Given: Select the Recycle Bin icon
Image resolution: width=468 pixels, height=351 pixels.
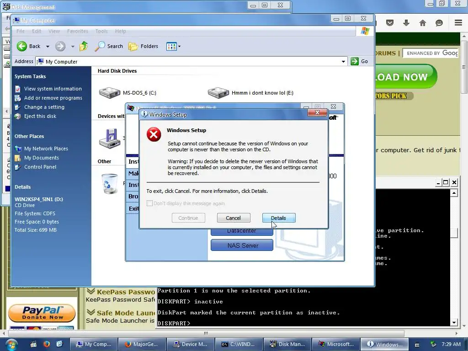Looking at the screenshot, I should [x=110, y=184].
